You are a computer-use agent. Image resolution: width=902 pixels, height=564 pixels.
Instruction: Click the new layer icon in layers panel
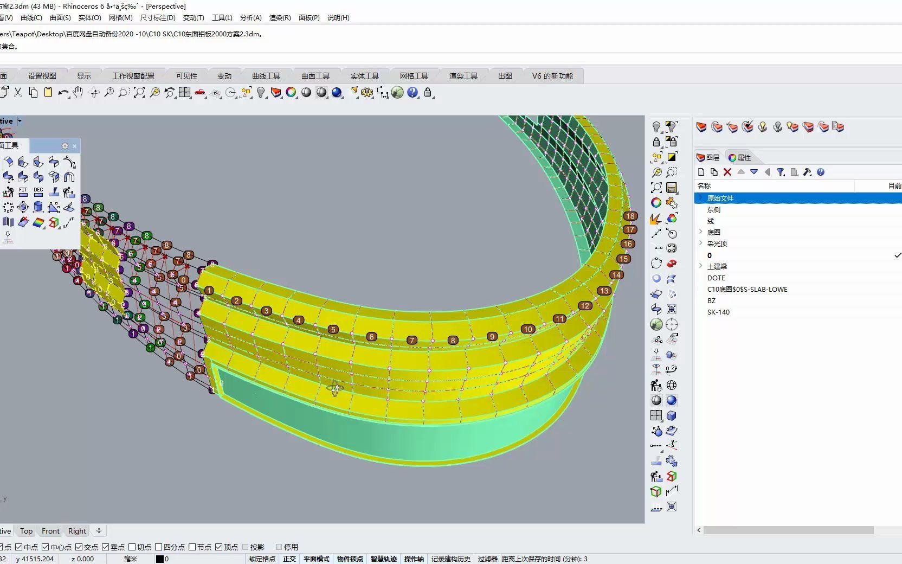click(701, 172)
